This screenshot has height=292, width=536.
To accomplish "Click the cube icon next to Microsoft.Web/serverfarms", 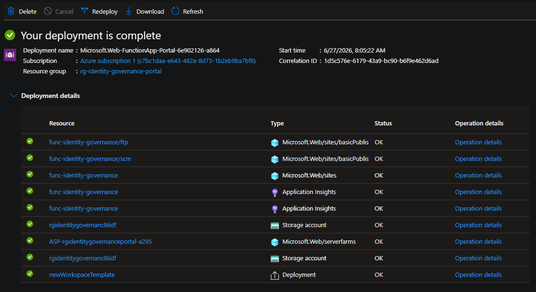I will (274, 242).
